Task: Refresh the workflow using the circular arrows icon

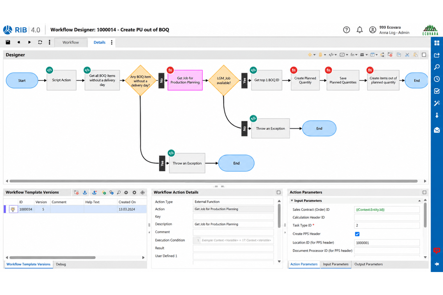Action: pyautogui.click(x=40, y=42)
